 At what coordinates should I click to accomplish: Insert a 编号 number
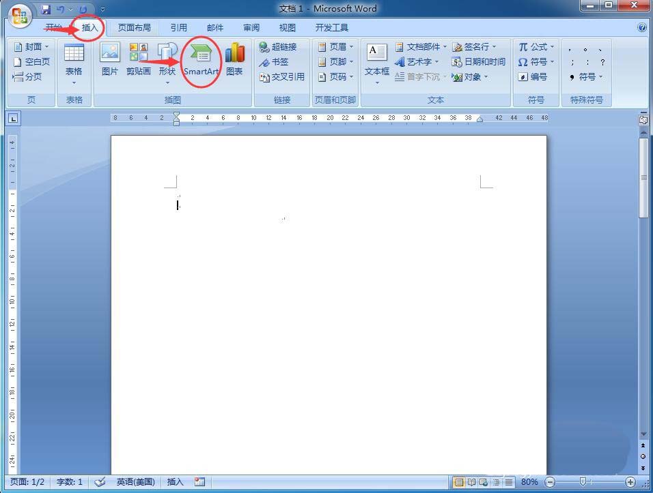tap(533, 77)
